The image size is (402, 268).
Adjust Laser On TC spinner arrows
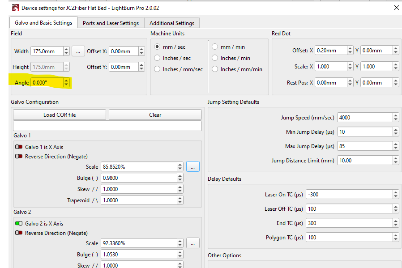(395, 195)
